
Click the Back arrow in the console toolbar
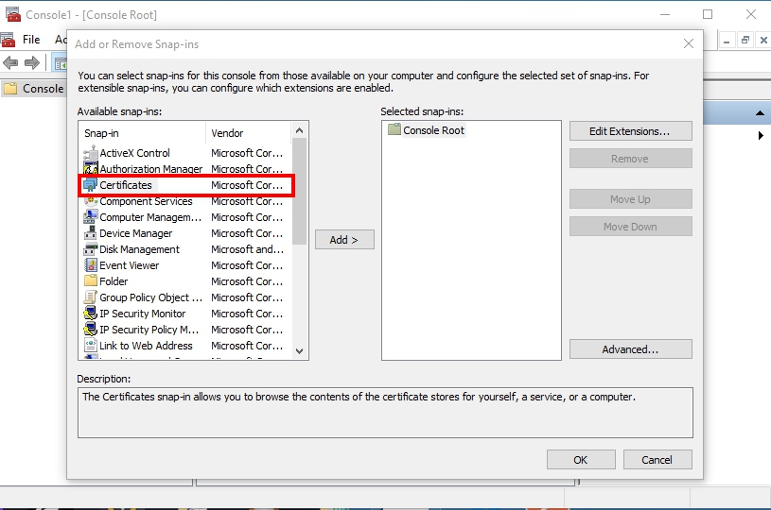coord(10,63)
